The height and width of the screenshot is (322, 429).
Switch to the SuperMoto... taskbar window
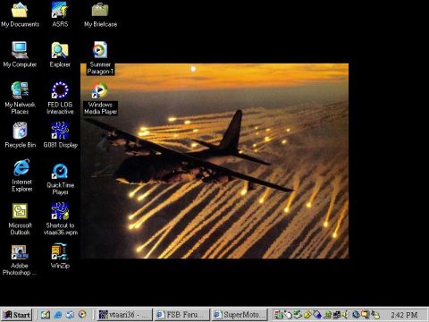(x=240, y=315)
